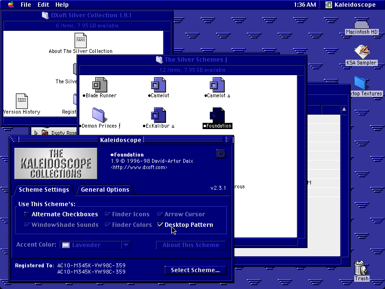
Task: Toggle the WindowShade Sounds checkbox
Action: (x=27, y=225)
